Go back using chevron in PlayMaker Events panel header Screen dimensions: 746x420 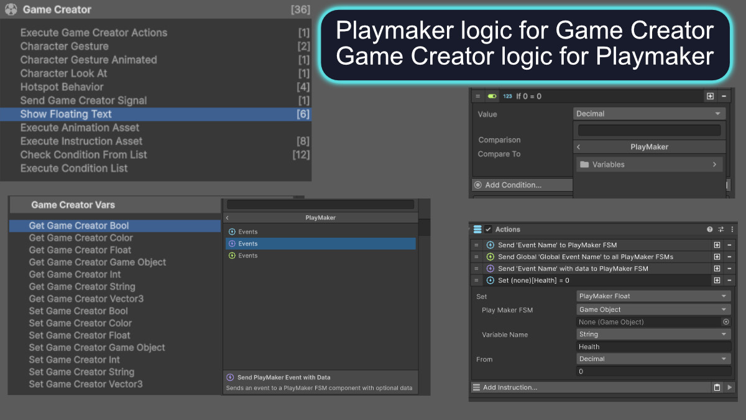point(228,218)
